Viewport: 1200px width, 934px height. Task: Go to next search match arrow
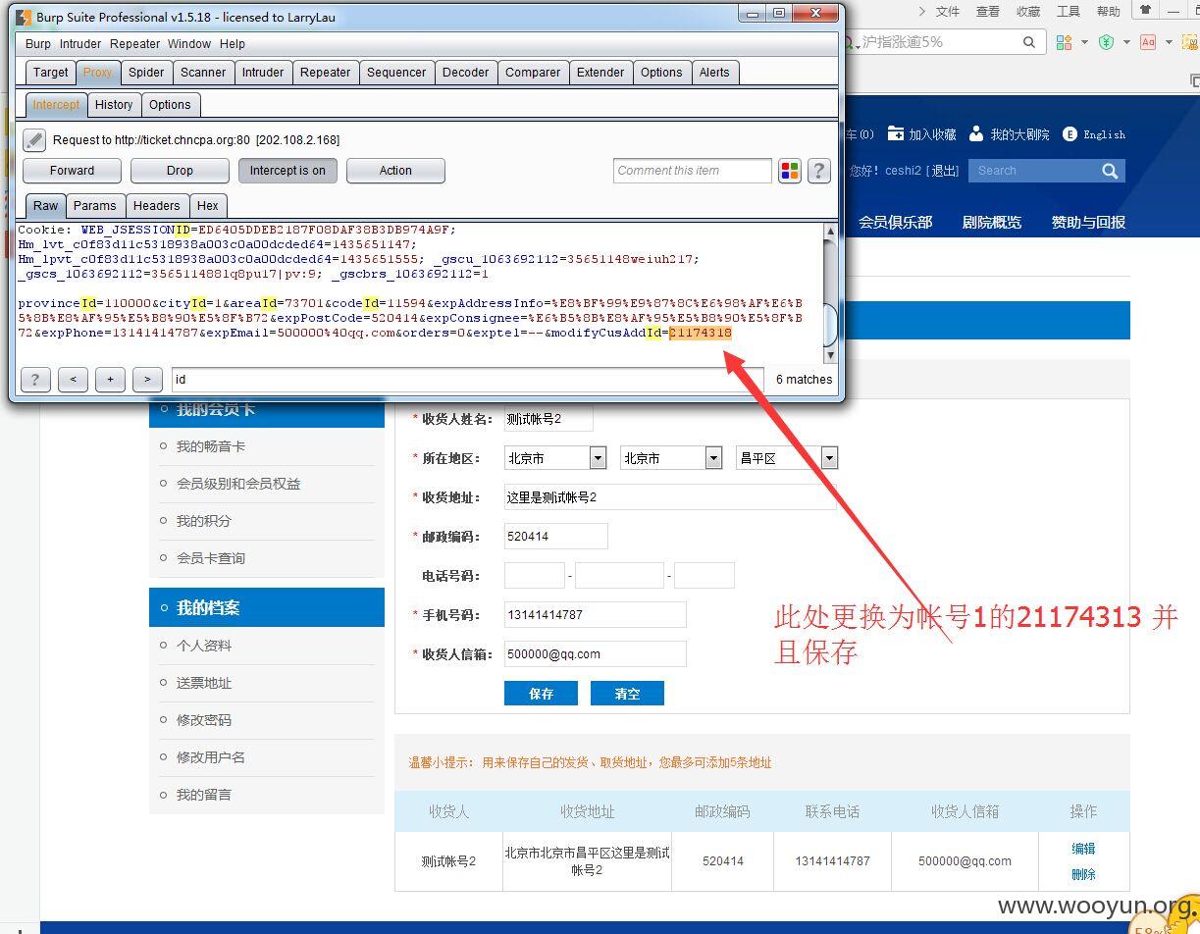[147, 380]
